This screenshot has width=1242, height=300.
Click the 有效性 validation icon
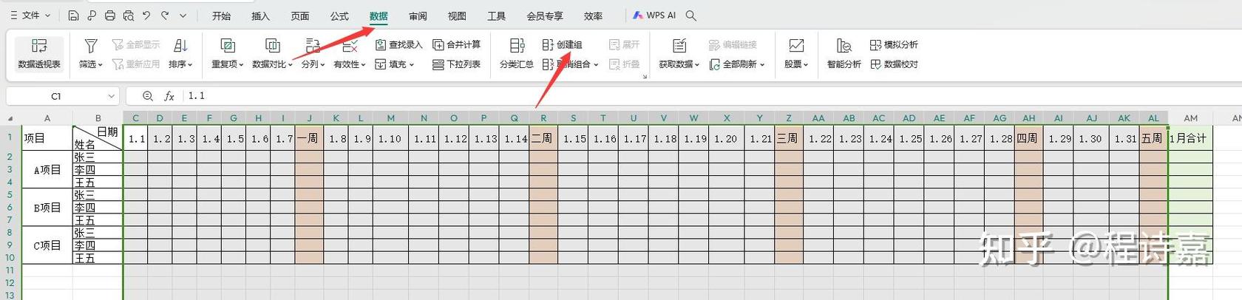click(x=350, y=46)
